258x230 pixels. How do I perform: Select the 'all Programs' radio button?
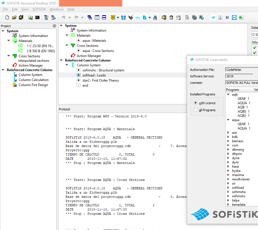click(x=196, y=110)
